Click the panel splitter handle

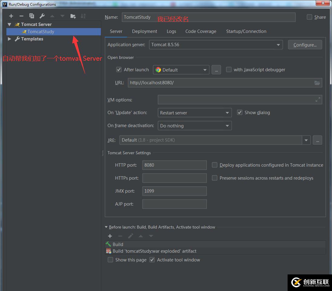click(x=103, y=153)
